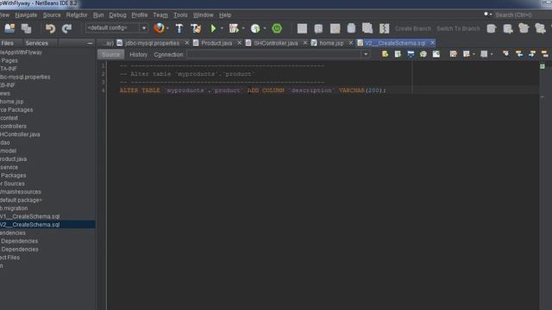Click the Profile Project icon
552x310 pixels.
pos(255,28)
